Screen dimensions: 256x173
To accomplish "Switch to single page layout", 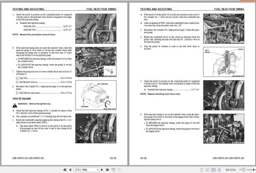I will pyautogui.click(x=202, y=170).
